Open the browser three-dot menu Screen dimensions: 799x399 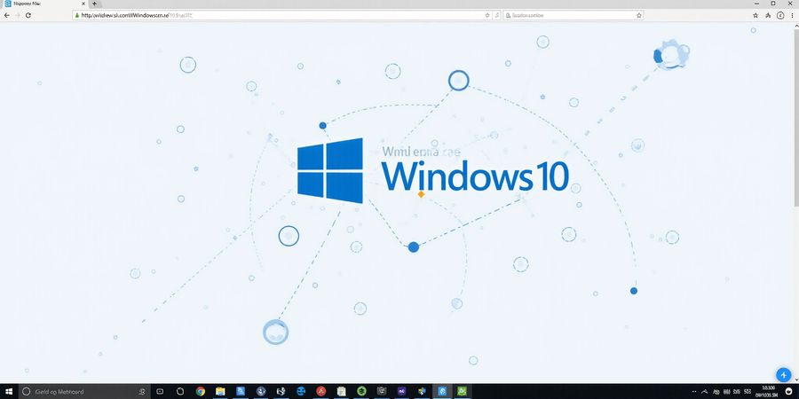[x=793, y=15]
